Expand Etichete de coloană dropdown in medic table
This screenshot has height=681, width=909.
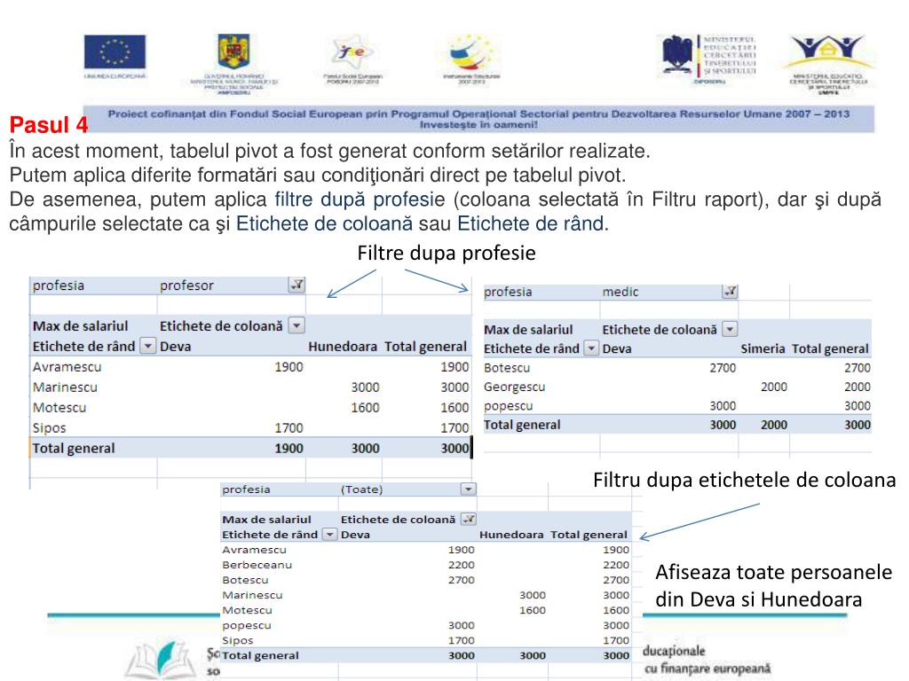click(730, 330)
